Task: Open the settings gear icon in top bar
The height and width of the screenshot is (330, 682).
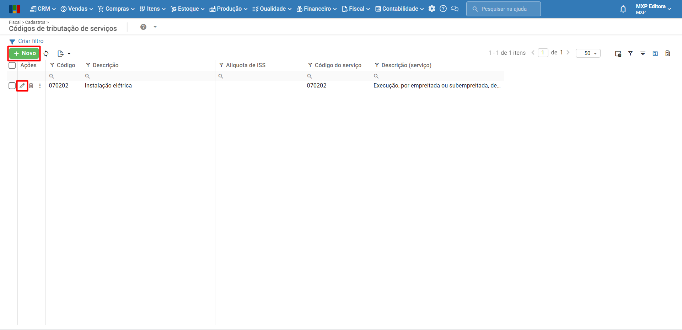Action: 431,9
